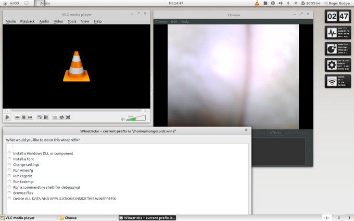The image size is (354, 221).
Task: Choose 'Browse files' radio option
Action: pyautogui.click(x=9, y=193)
